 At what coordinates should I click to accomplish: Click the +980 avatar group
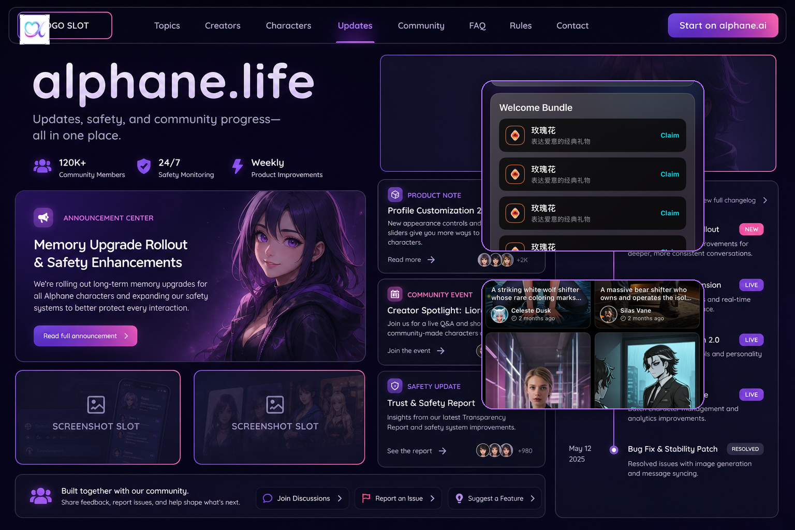tap(504, 451)
